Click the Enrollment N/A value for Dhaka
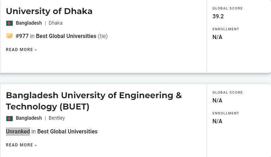 click(x=217, y=37)
